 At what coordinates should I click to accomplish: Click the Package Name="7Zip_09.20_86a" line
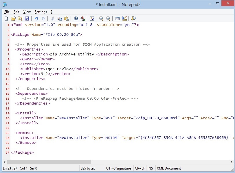tap(47, 35)
